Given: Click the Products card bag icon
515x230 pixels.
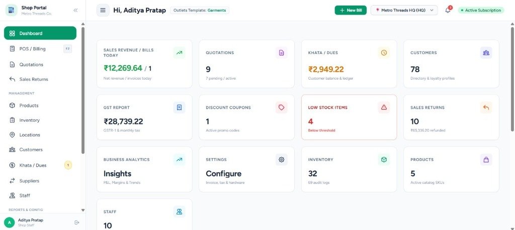Looking at the screenshot, I should point(486,160).
